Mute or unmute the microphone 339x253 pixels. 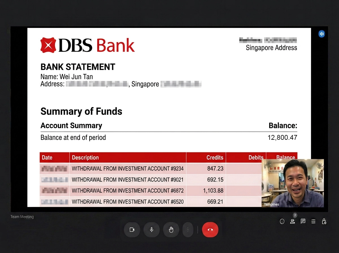(151, 230)
